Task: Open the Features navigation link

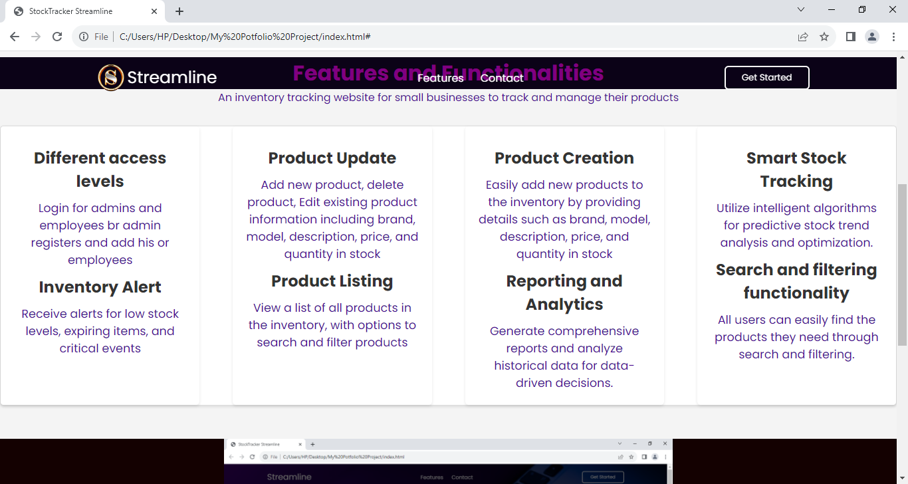Action: (x=440, y=78)
